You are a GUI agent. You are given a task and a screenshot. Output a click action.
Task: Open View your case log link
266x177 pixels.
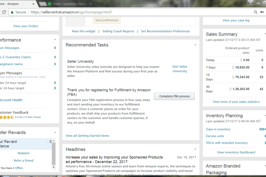point(236,21)
